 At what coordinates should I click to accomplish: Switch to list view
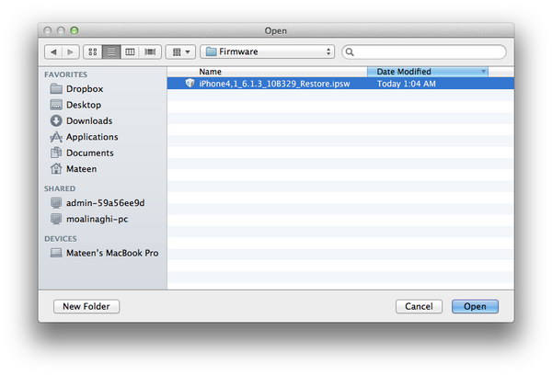(111, 52)
